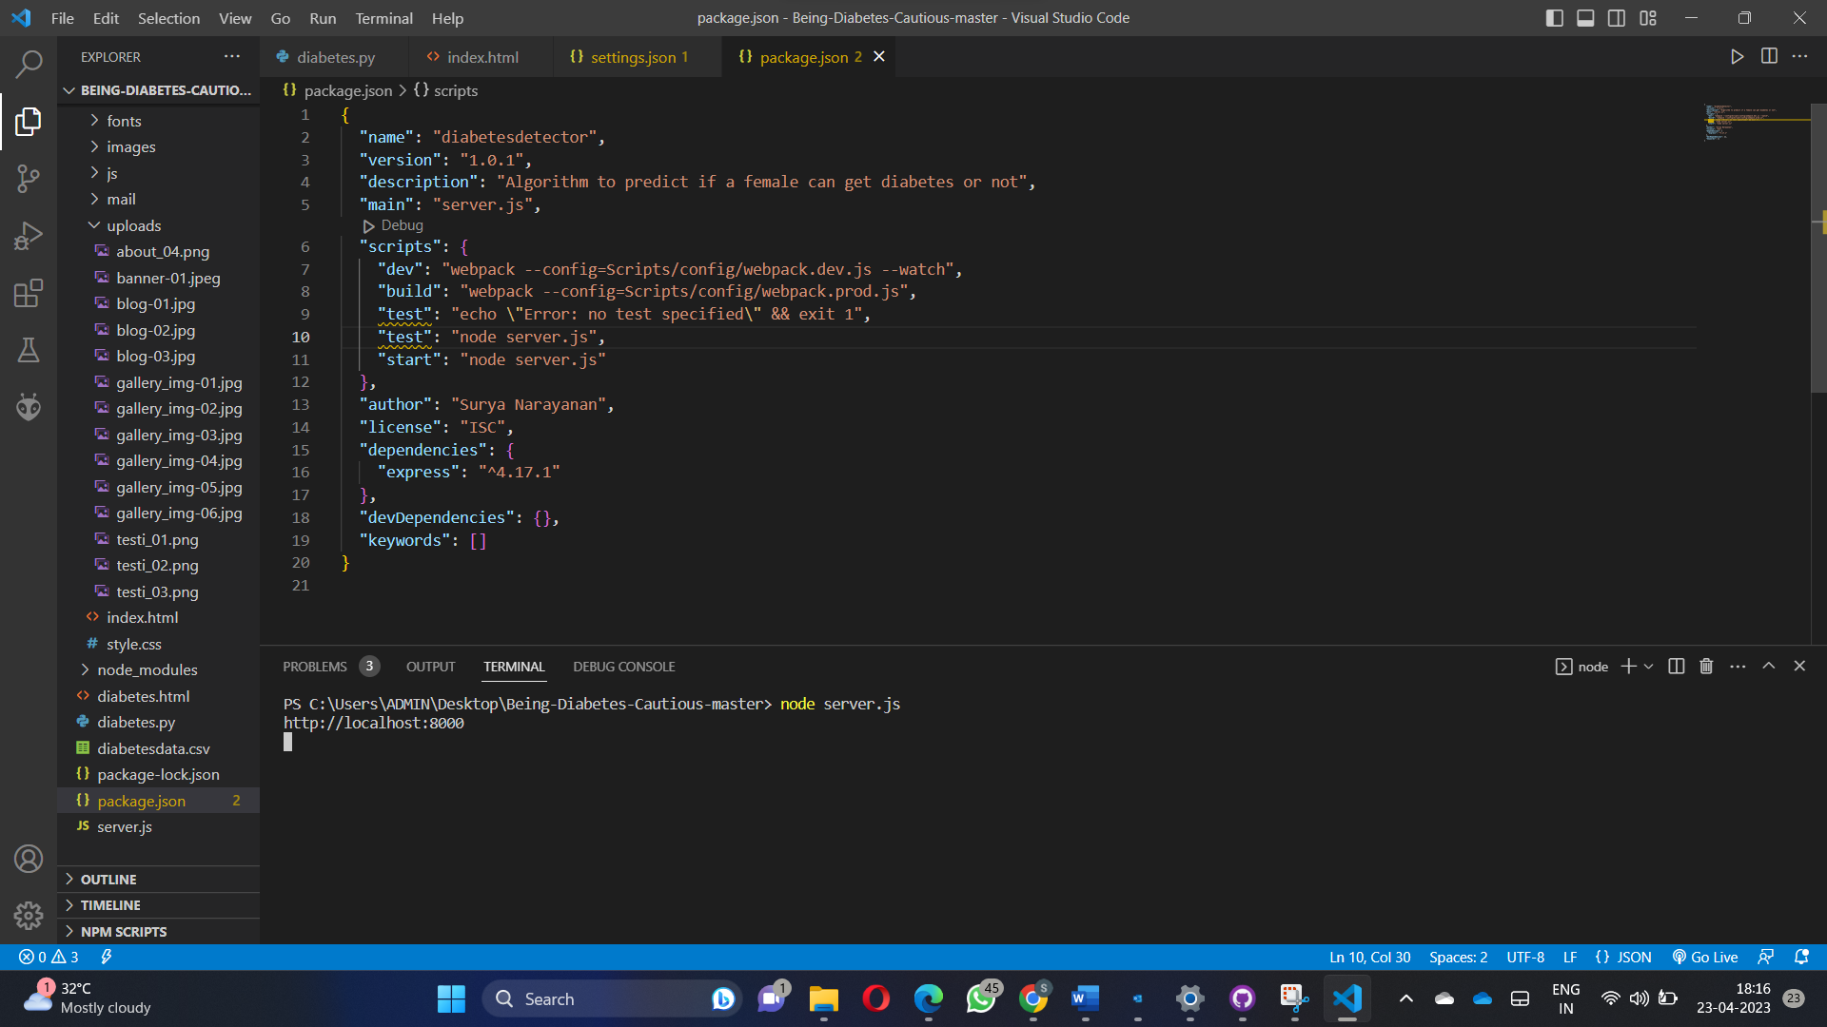The width and height of the screenshot is (1827, 1027).
Task: Open the Search view in activity bar
Action: (29, 65)
